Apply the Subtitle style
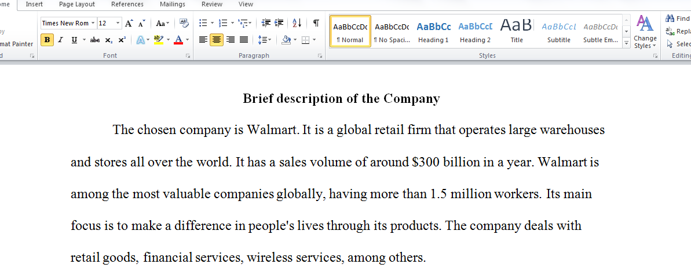Screen dimensions: 691x275 click(x=558, y=32)
